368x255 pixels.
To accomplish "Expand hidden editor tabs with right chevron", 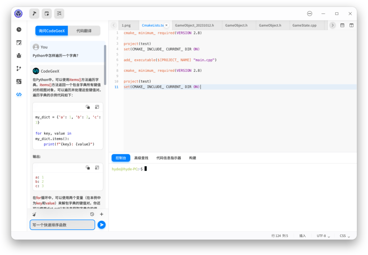I will point(332,25).
